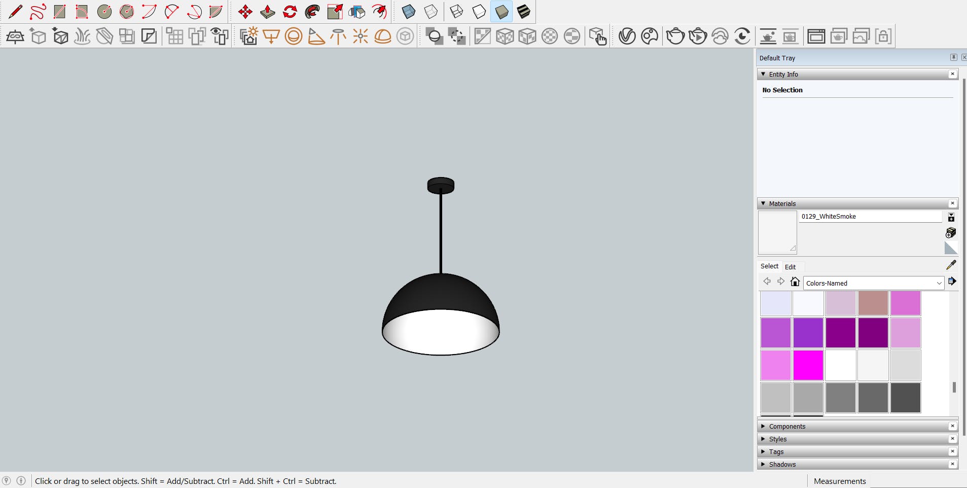
Task: Click the material name field 0129_WhiteSmoke
Action: pos(870,217)
